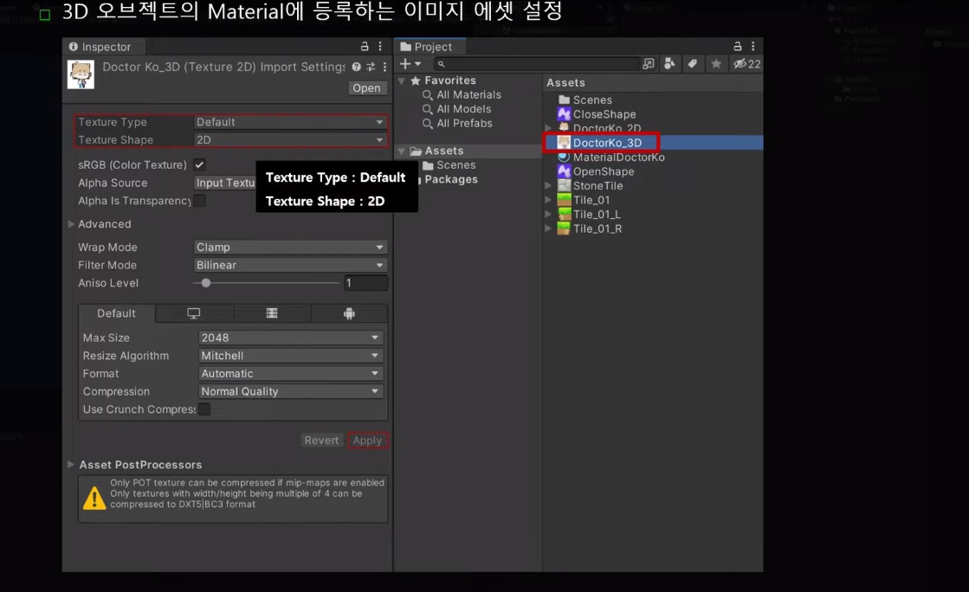Toggle sRGB Color Texture checkbox
969x592 pixels.
pyautogui.click(x=199, y=165)
